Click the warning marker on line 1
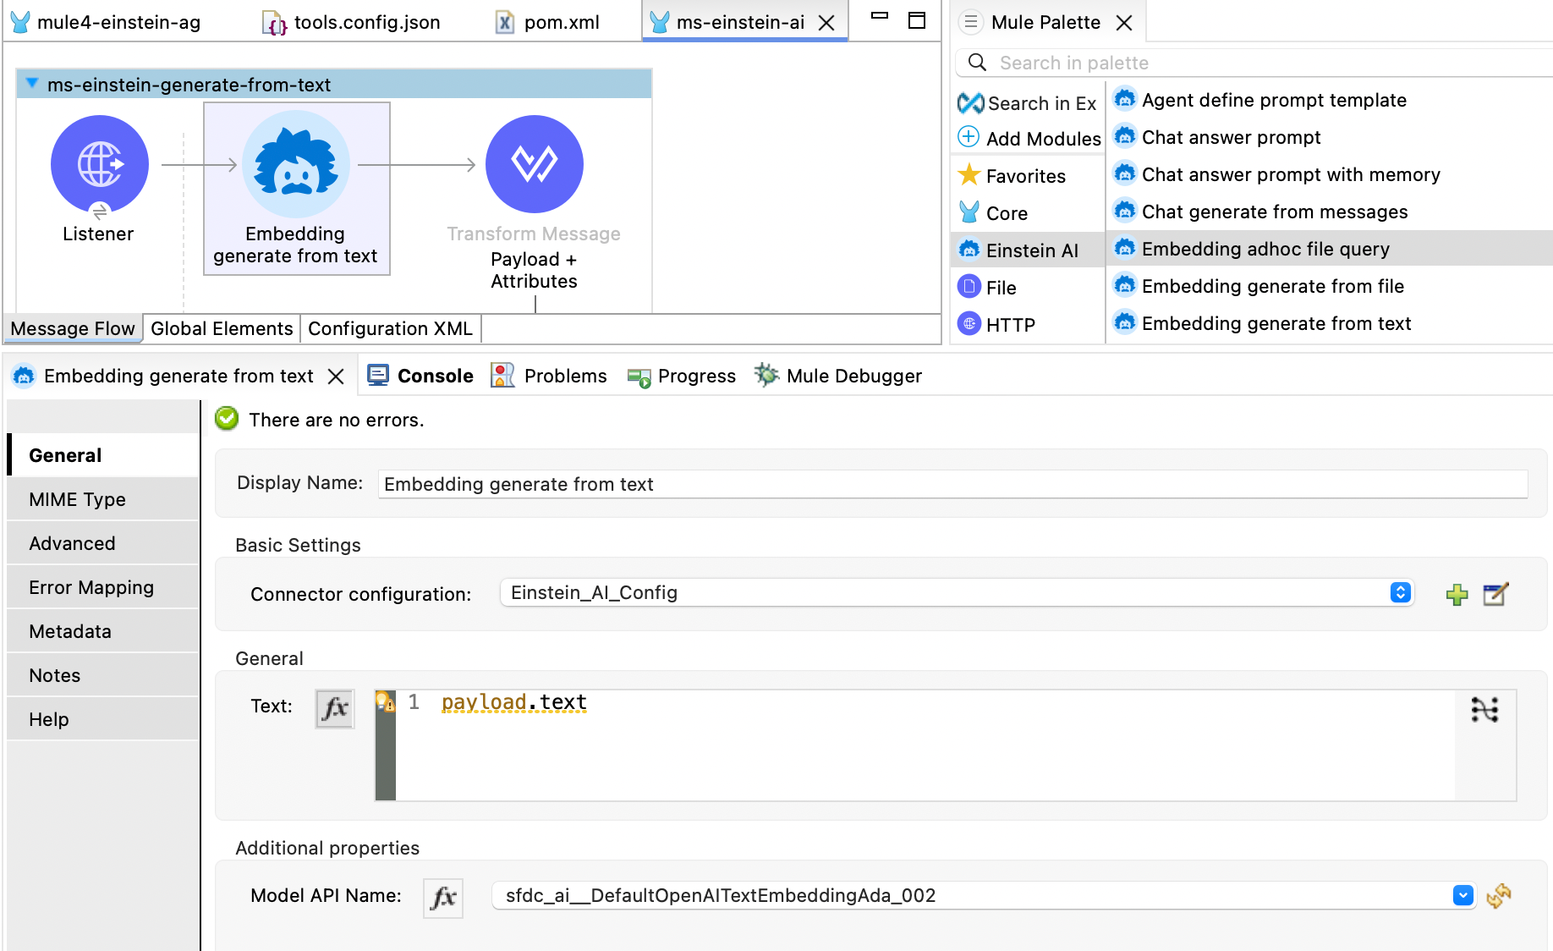 (x=385, y=701)
